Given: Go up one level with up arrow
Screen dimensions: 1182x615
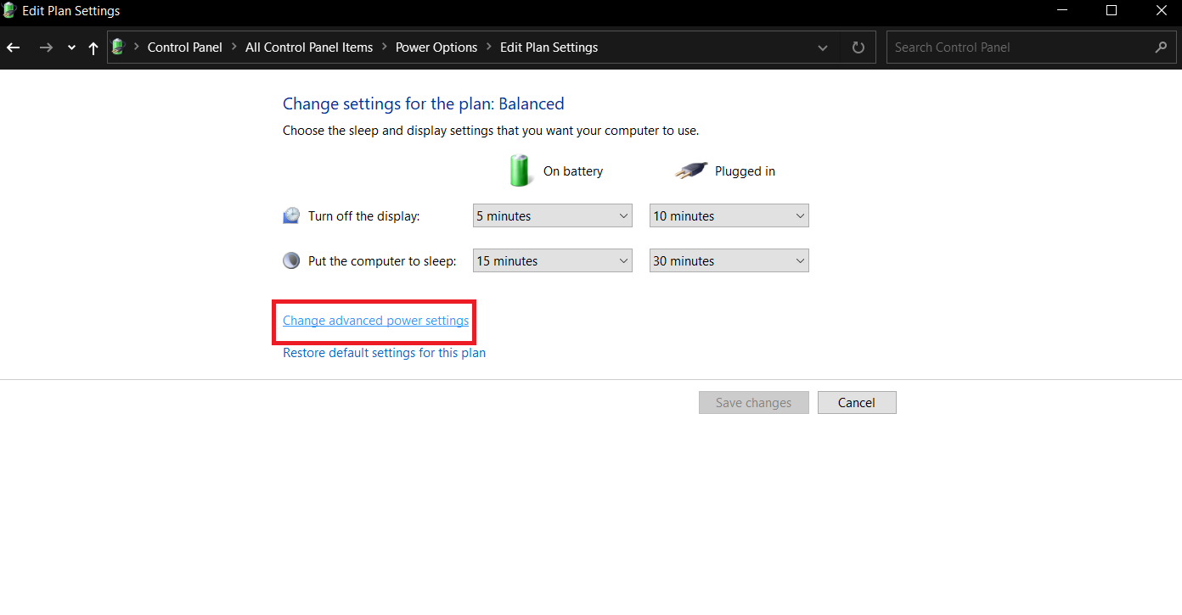Looking at the screenshot, I should [x=93, y=48].
